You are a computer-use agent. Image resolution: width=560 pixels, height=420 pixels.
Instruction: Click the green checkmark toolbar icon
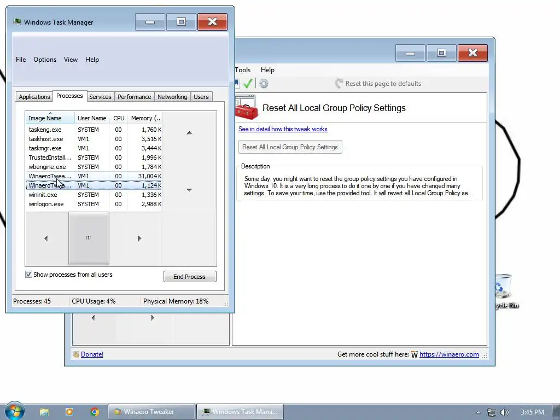point(248,84)
